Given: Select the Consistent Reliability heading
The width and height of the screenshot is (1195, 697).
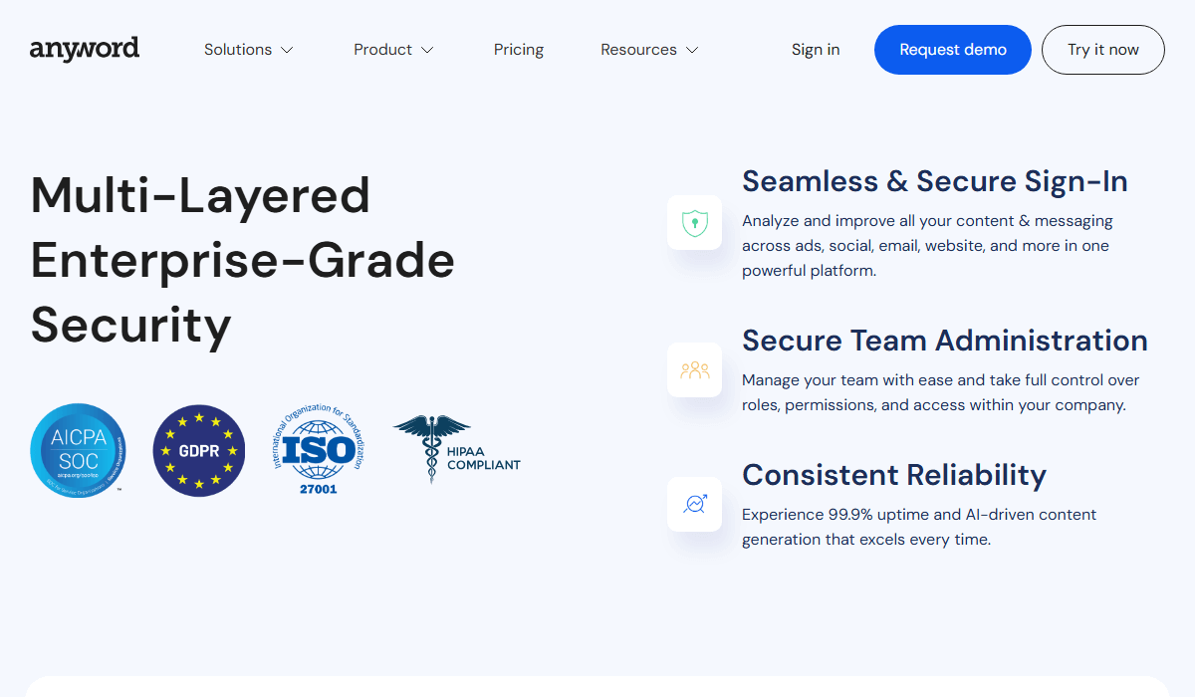Looking at the screenshot, I should click(x=893, y=475).
